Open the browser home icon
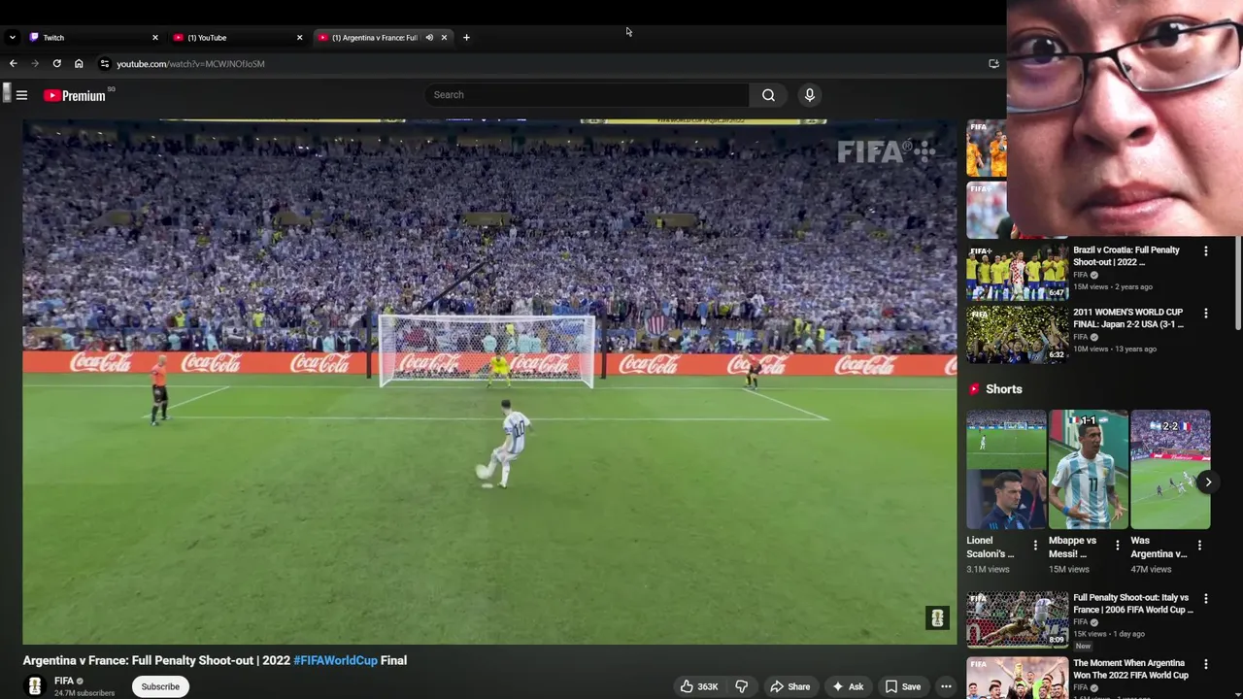 click(x=79, y=63)
